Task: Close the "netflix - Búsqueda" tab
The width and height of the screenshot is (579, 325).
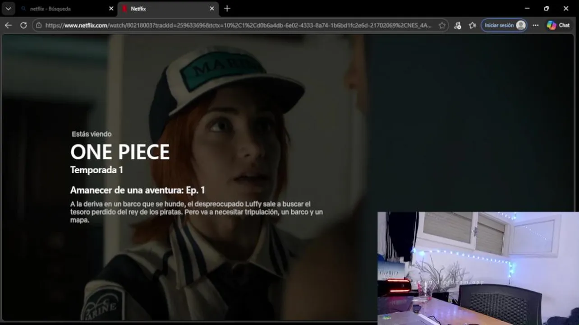Action: (x=111, y=9)
